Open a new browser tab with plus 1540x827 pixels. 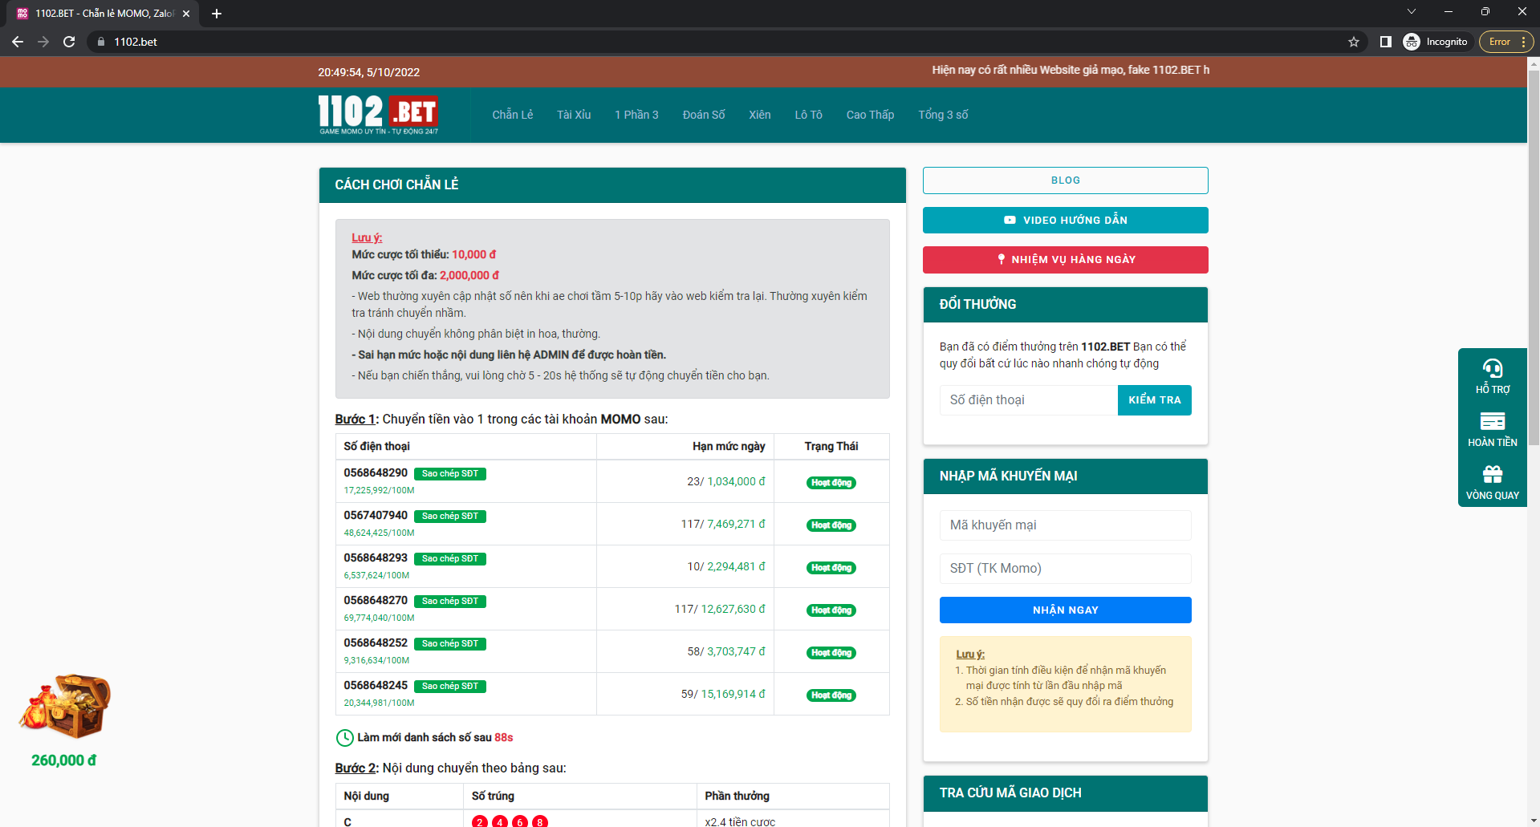[x=217, y=14]
